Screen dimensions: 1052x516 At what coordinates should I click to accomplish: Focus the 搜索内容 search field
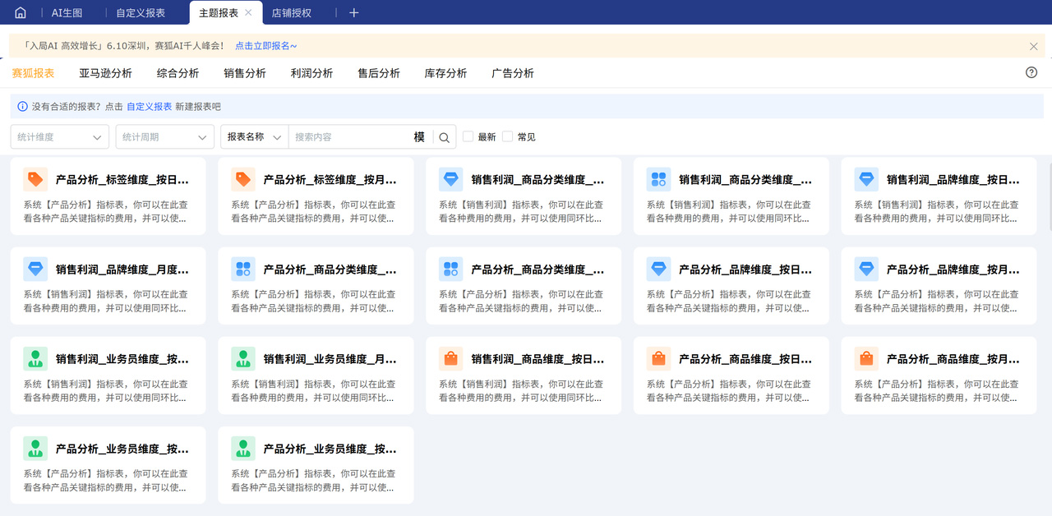(352, 137)
